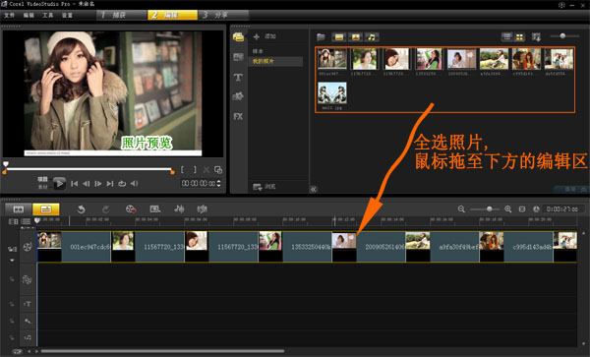
Task: Open the auto music icon
Action: click(202, 209)
